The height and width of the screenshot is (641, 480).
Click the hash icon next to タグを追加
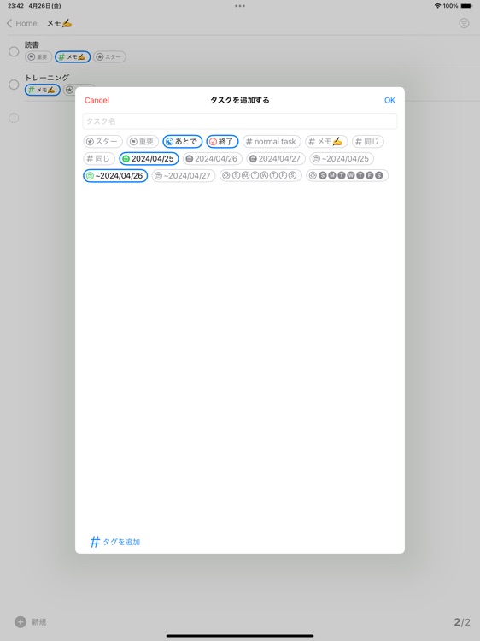tap(95, 542)
